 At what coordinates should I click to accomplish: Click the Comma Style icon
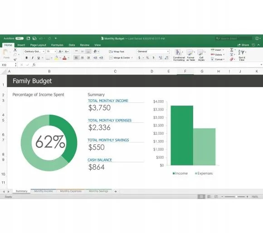click(x=153, y=58)
